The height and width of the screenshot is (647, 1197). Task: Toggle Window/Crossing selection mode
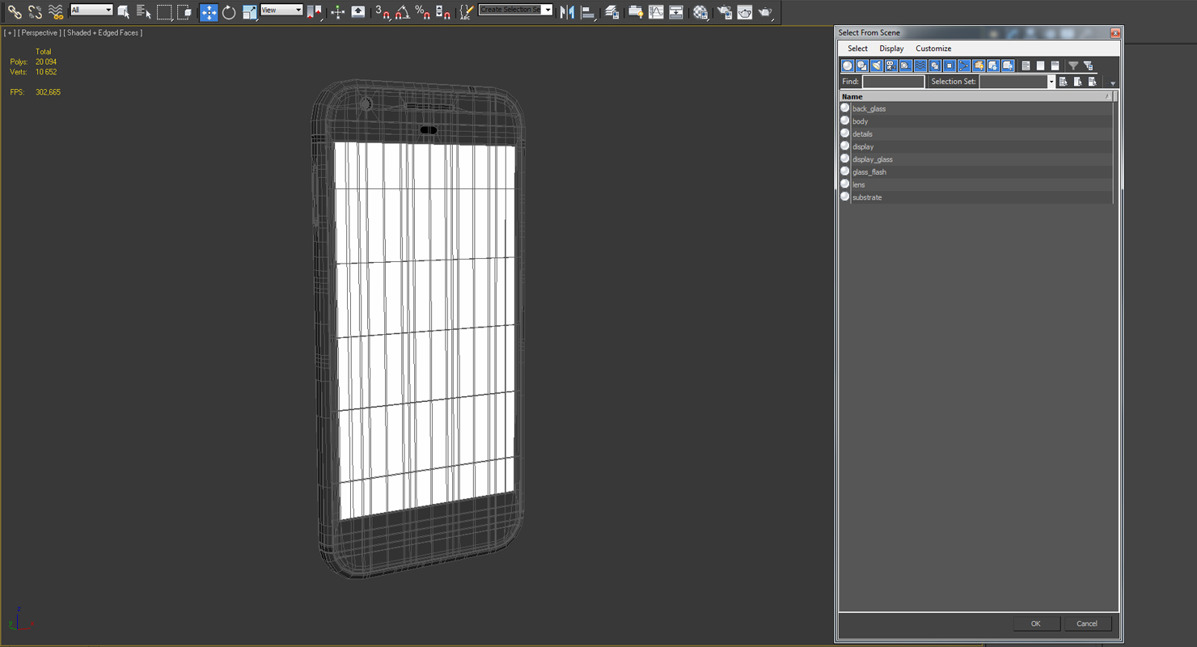pos(184,12)
